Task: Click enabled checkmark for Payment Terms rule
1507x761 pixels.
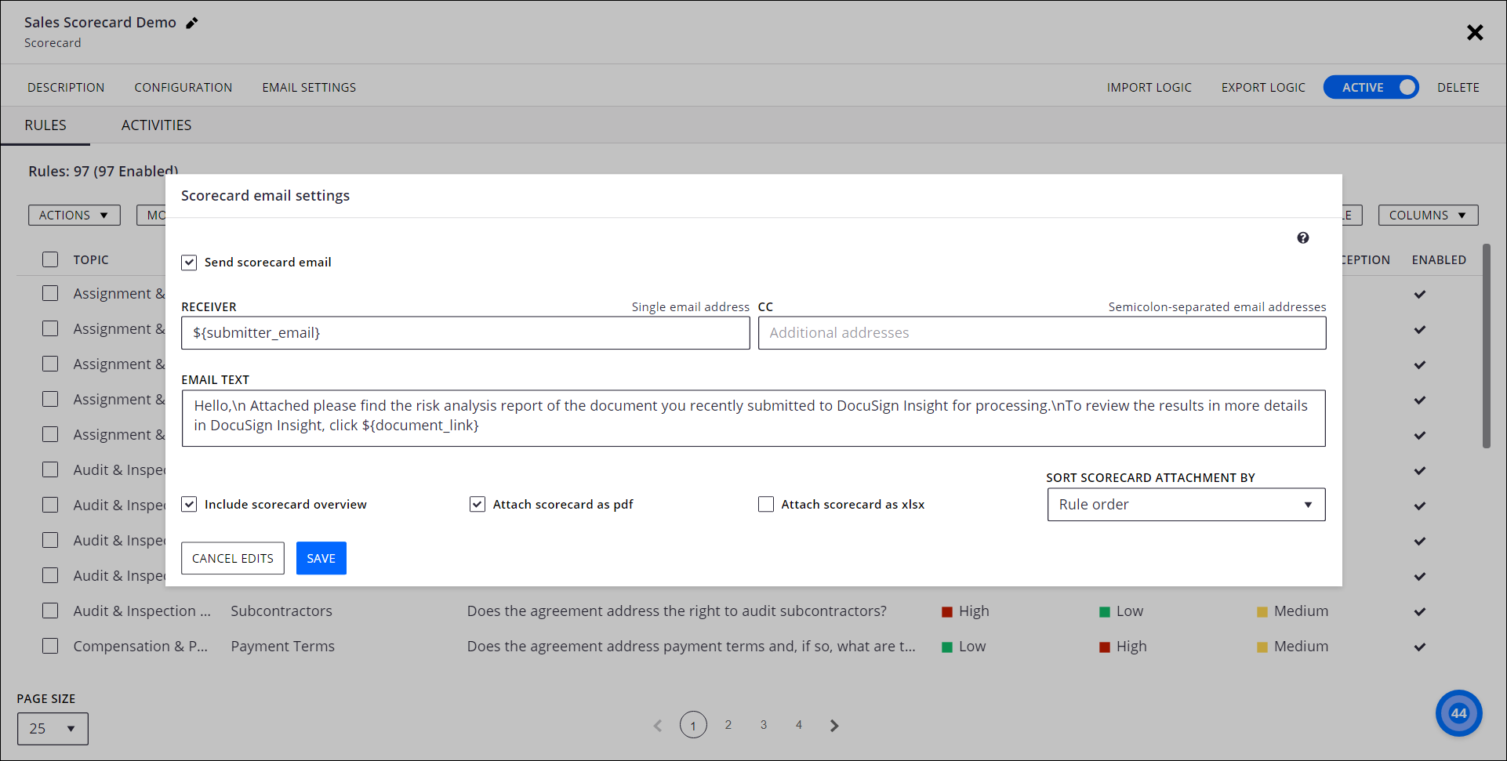Action: coord(1419,647)
